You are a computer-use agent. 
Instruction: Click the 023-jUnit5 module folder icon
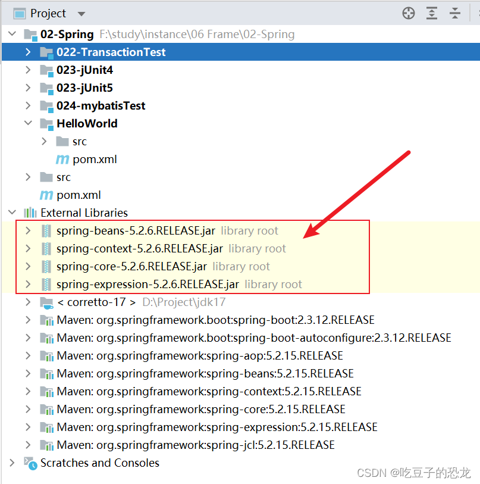point(46,88)
